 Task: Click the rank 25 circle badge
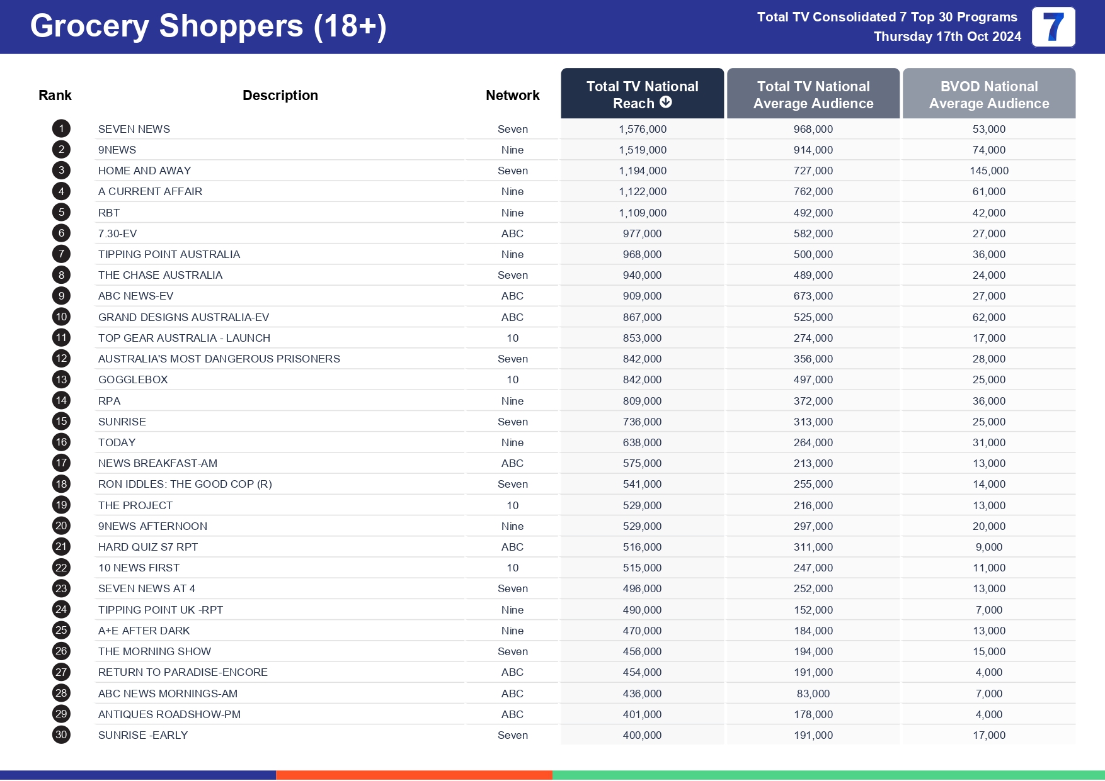[61, 631]
